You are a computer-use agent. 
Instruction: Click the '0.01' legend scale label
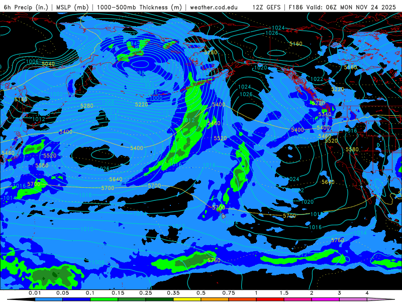35,293
